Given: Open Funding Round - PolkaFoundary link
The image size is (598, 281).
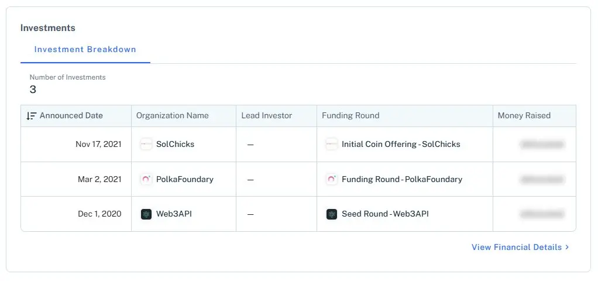Looking at the screenshot, I should tap(402, 180).
